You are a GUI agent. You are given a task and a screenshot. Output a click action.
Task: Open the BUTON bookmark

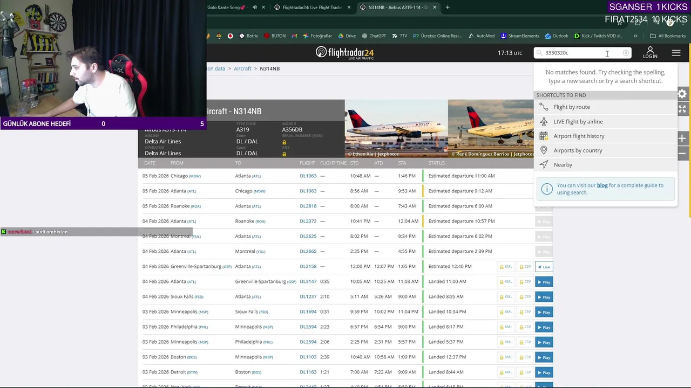point(275,36)
